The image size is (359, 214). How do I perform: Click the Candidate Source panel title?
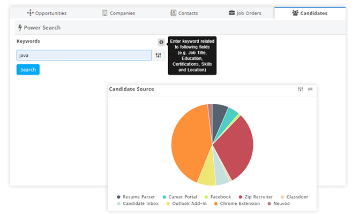coord(131,89)
